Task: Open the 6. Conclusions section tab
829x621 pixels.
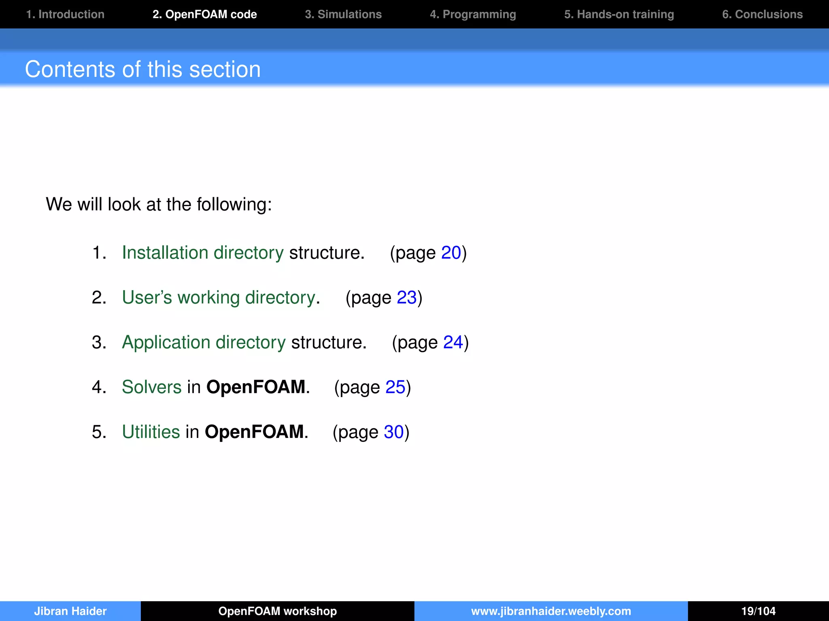Action: click(x=762, y=14)
